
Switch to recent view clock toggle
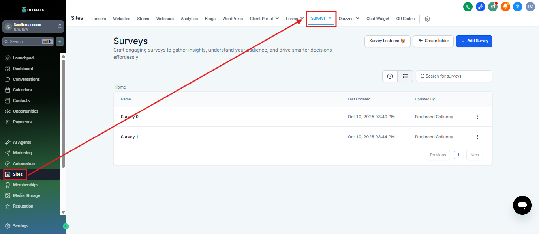pos(390,76)
